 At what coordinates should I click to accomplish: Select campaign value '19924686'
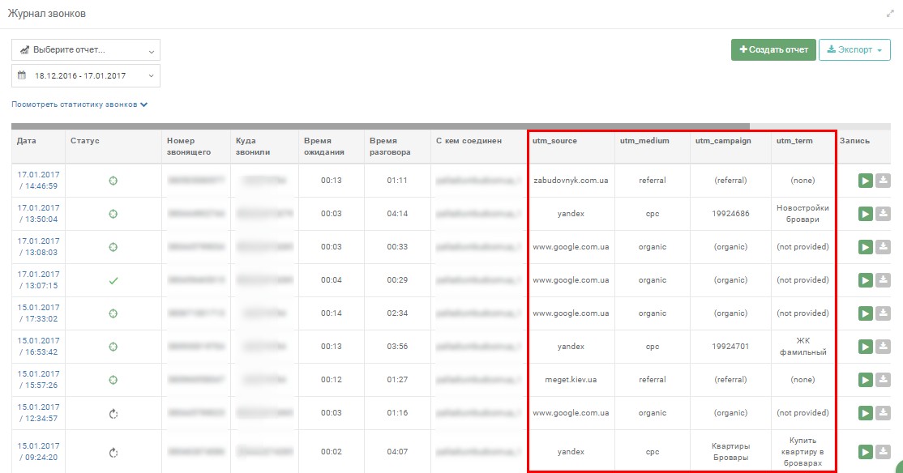tap(730, 214)
